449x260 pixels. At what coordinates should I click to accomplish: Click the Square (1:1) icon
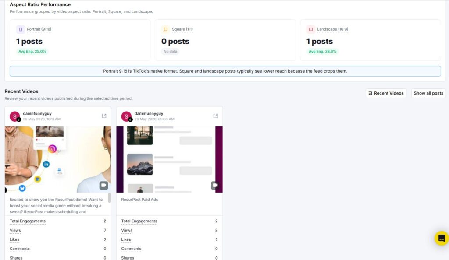165,29
